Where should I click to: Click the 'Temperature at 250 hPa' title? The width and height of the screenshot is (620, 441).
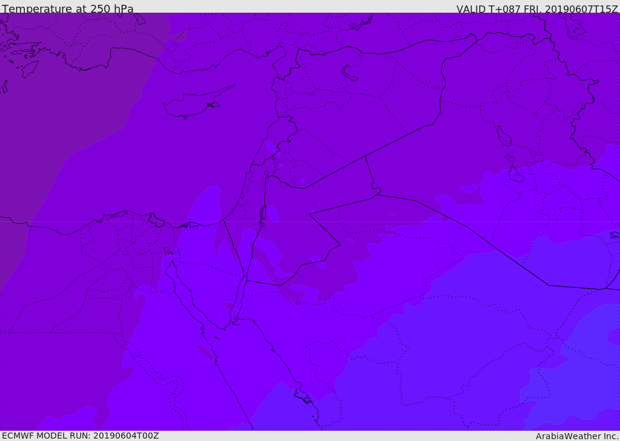[68, 8]
